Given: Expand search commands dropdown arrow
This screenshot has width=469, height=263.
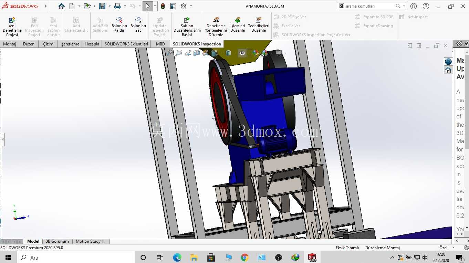Looking at the screenshot, I should 404,6.
